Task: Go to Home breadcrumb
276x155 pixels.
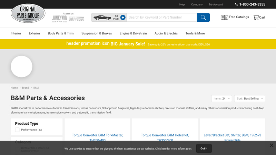Action: click(x=14, y=88)
